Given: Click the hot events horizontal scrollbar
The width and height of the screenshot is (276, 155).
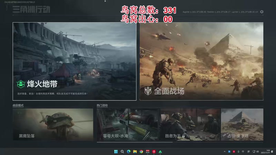Looking at the screenshot, I should 135,142.
